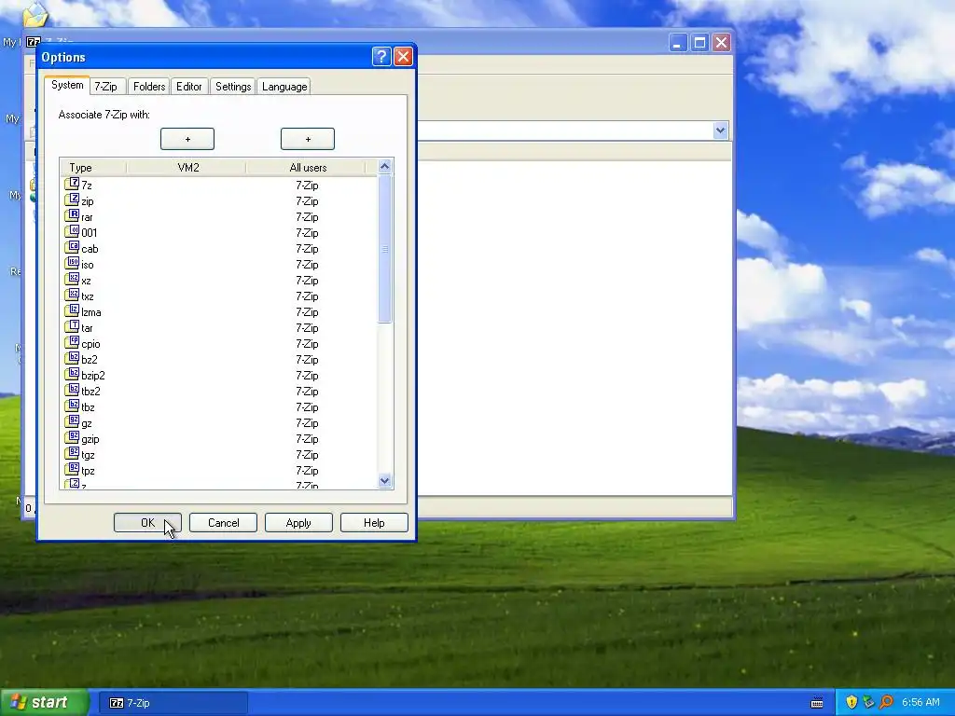This screenshot has height=716, width=955.
Task: Click the plus button above All users column
Action: tap(308, 139)
